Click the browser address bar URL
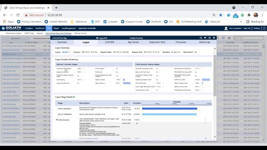The height and width of the screenshot is (150, 267). click(x=55, y=15)
